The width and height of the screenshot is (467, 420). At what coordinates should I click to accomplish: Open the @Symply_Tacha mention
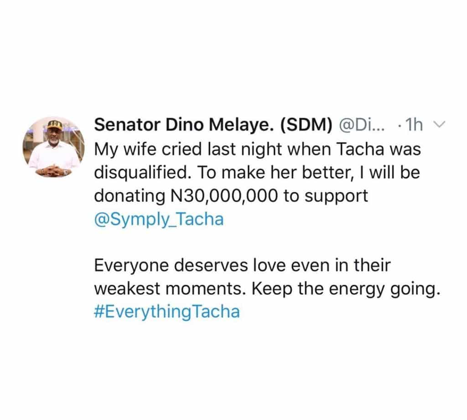[159, 219]
